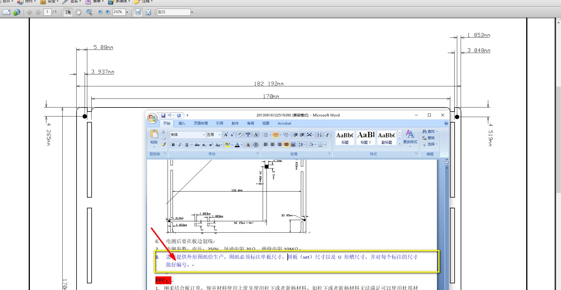Click the bullets list icon
Image resolution: width=561 pixels, height=290 pixels.
(x=266, y=135)
